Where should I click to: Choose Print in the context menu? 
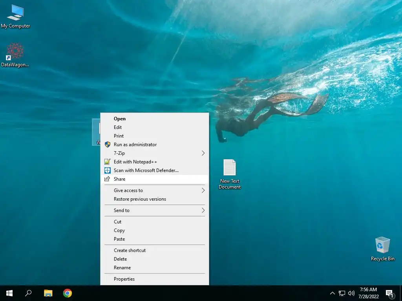point(155,136)
